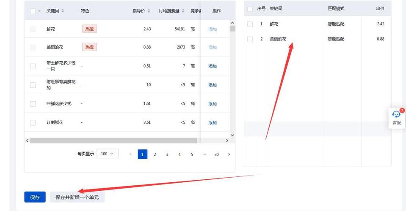Image resolution: width=406 pixels, height=211 pixels.
Task: Check the 帝王鲜花多少钱一只 row checkbox
Action: tap(33, 66)
